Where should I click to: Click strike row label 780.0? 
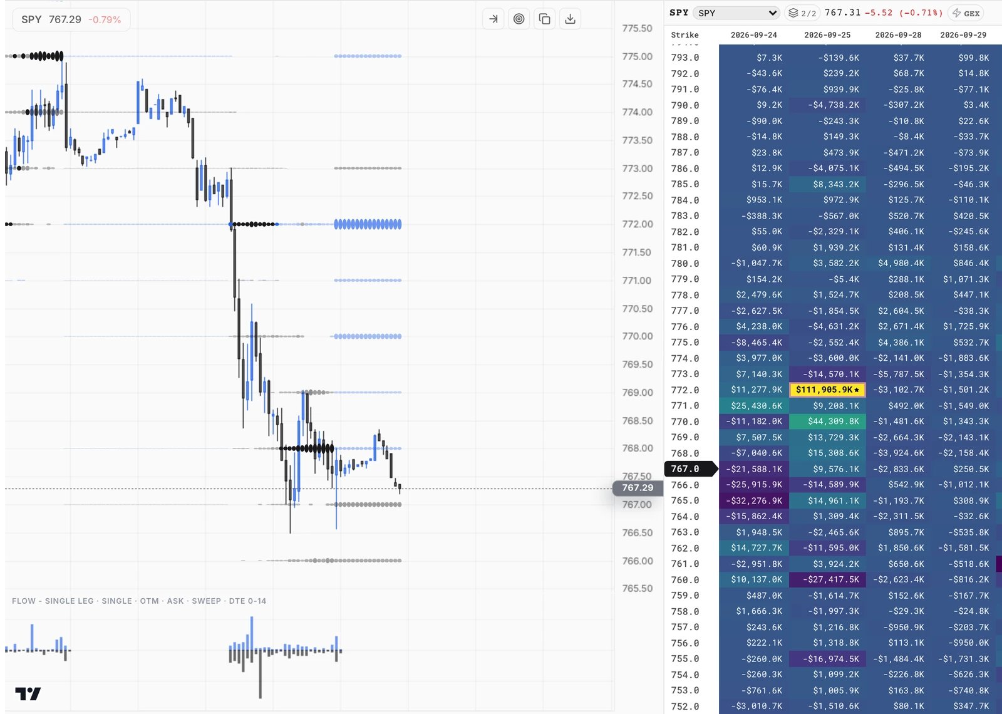pyautogui.click(x=685, y=264)
